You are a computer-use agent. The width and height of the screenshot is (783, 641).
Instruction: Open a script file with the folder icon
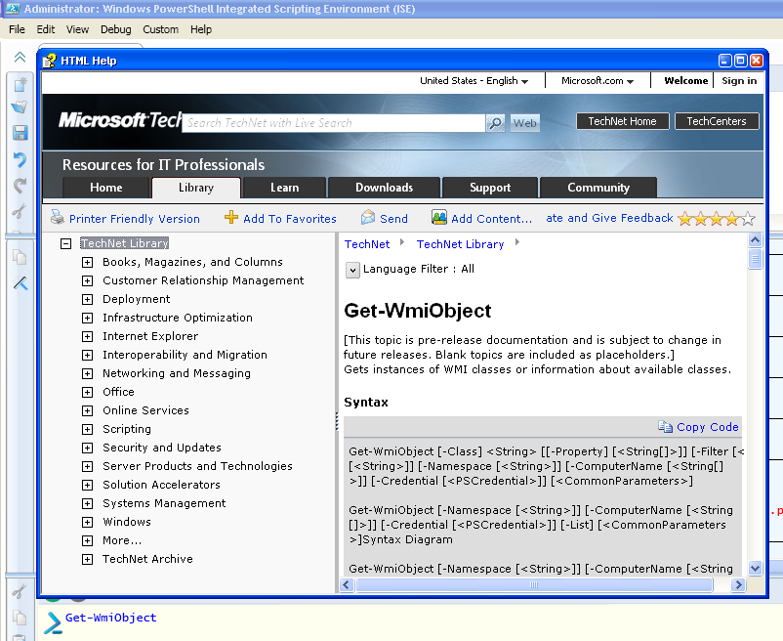click(20, 107)
